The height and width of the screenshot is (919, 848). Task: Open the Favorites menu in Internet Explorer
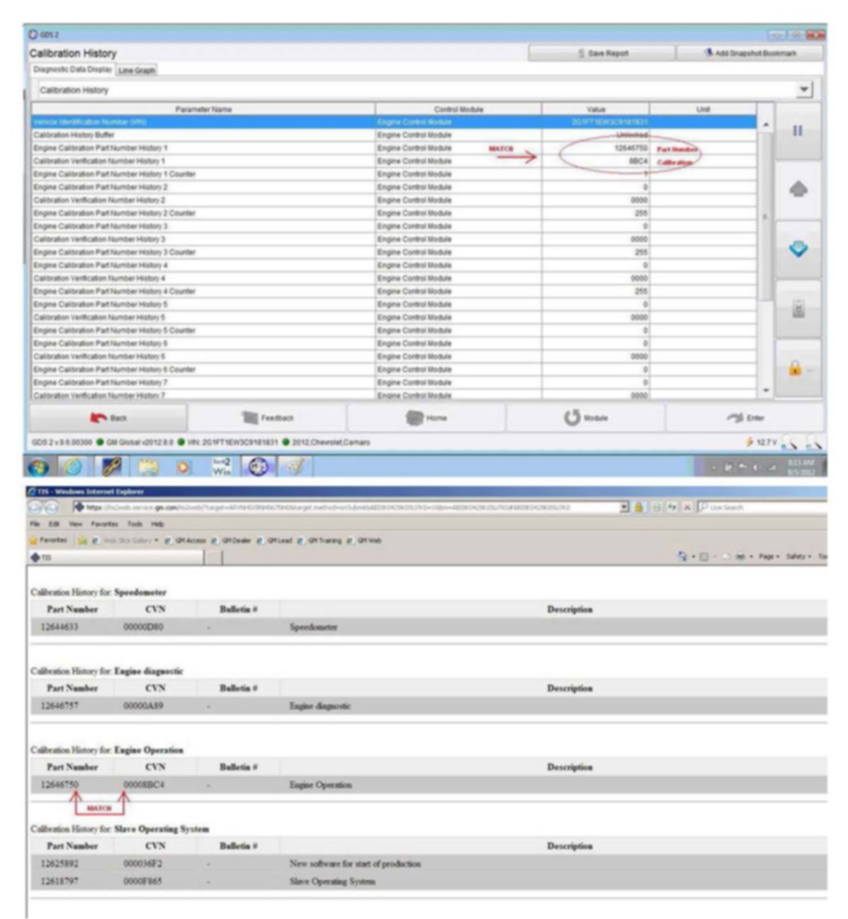pyautogui.click(x=104, y=524)
